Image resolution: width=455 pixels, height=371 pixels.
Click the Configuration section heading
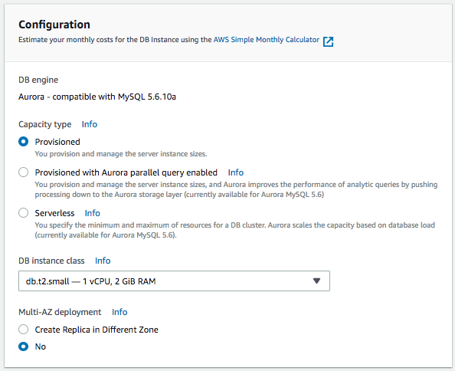click(x=54, y=25)
